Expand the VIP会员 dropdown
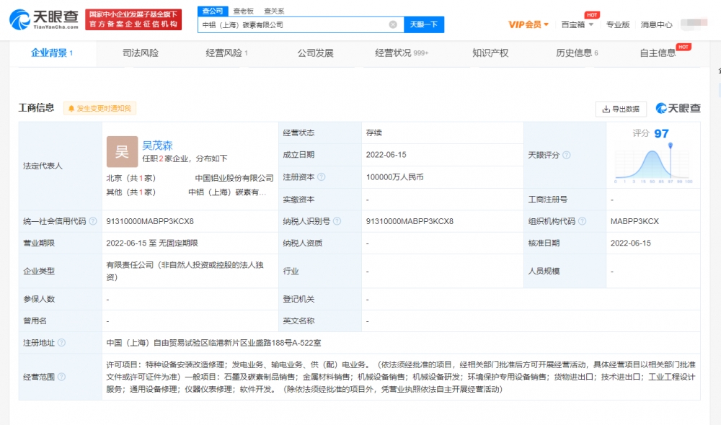 click(x=528, y=24)
